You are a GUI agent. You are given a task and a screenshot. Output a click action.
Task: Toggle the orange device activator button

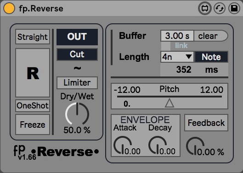pyautogui.click(x=9, y=8)
